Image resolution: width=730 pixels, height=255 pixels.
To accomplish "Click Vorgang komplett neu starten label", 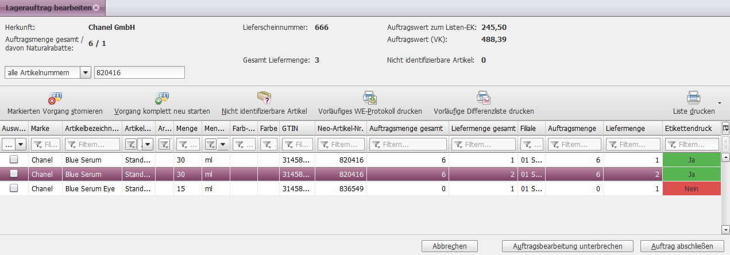I will pos(162,111).
